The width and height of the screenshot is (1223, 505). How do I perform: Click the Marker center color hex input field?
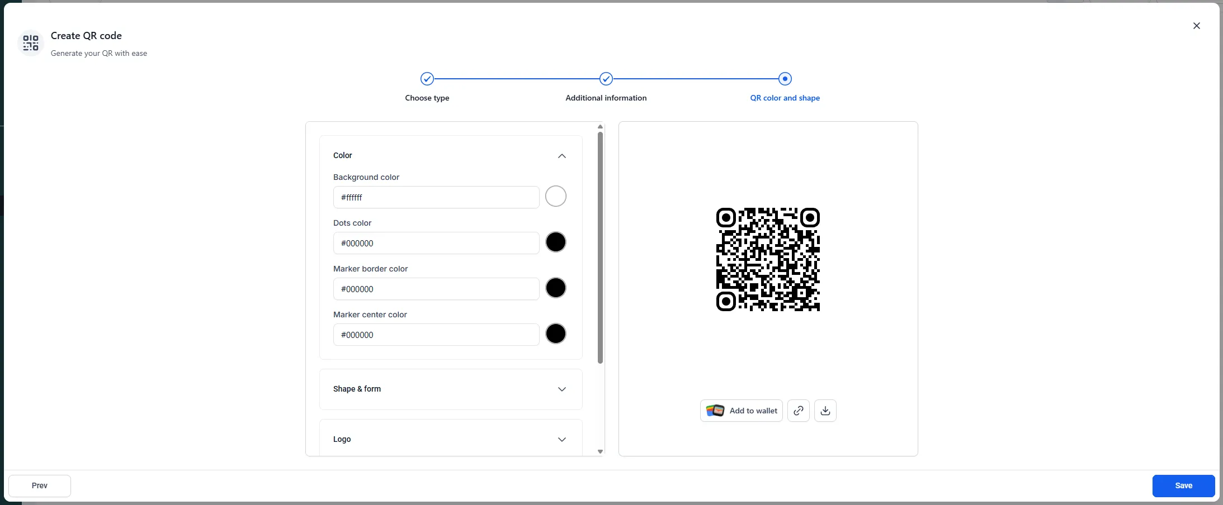436,335
